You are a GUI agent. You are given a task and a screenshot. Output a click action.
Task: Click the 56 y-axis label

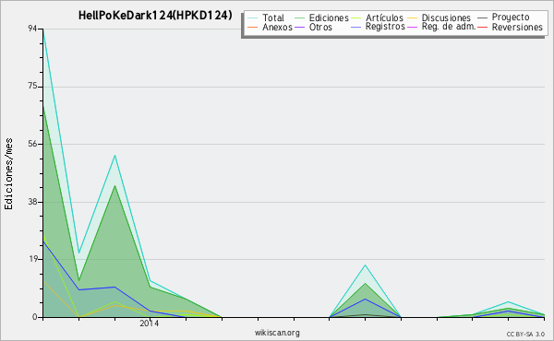tap(32, 144)
